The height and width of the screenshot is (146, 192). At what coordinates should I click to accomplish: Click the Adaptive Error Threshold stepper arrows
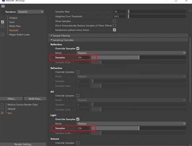127,16
